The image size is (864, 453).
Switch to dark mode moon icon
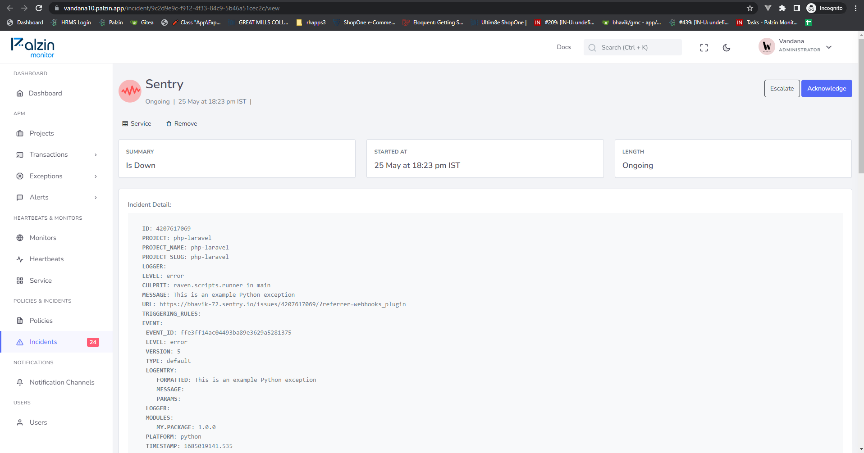[x=727, y=48]
